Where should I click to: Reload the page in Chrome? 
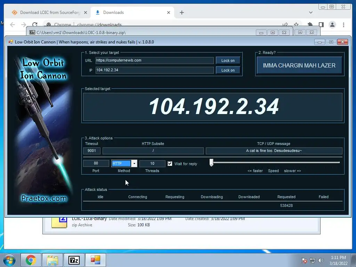pyautogui.click(x=35, y=25)
